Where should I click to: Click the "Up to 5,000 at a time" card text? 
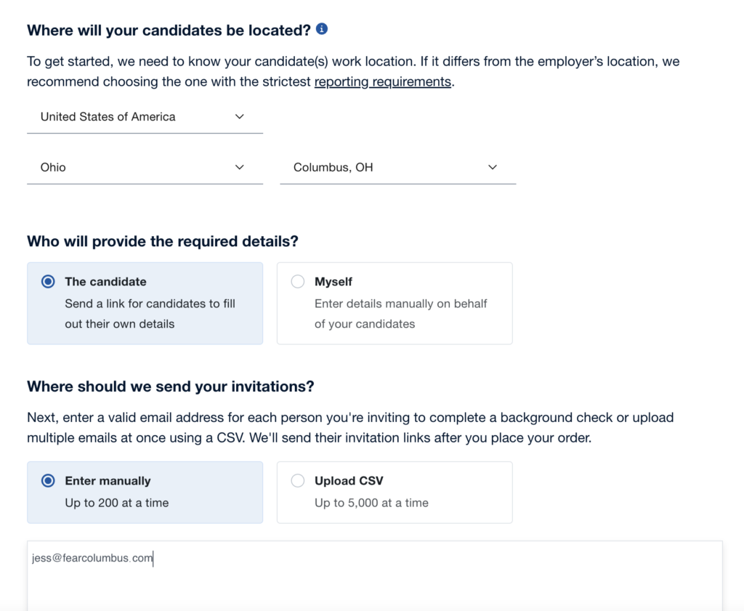click(371, 503)
